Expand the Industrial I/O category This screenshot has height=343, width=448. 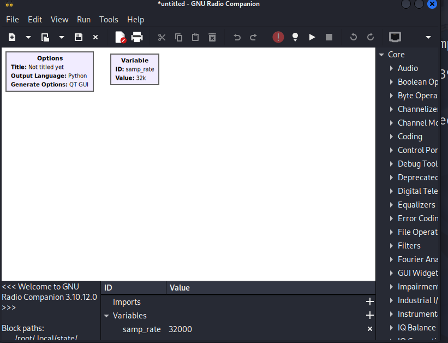(x=391, y=300)
